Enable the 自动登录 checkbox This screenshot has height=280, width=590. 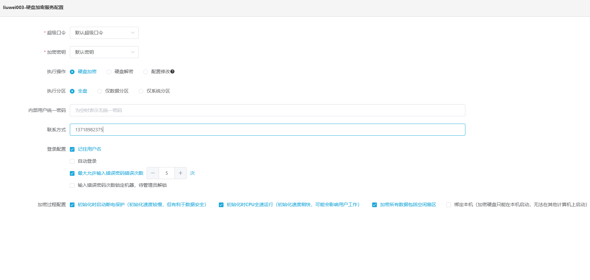pos(72,161)
